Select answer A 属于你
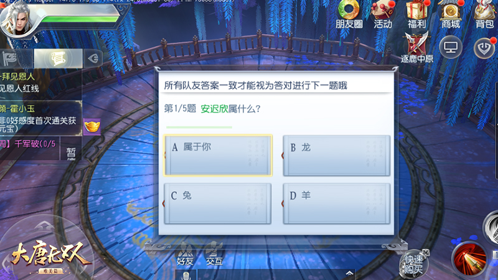This screenshot has width=498, height=280. (218, 155)
